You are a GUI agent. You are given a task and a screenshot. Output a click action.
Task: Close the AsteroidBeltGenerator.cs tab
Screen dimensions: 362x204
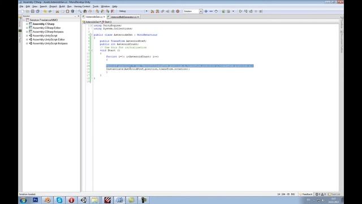pos(138,17)
